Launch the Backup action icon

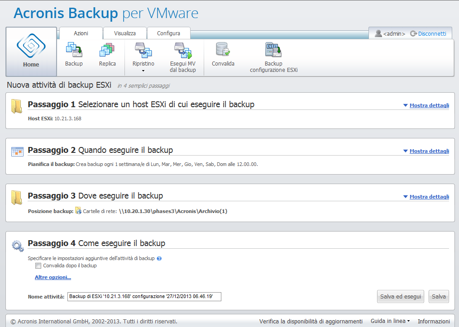[x=74, y=50]
